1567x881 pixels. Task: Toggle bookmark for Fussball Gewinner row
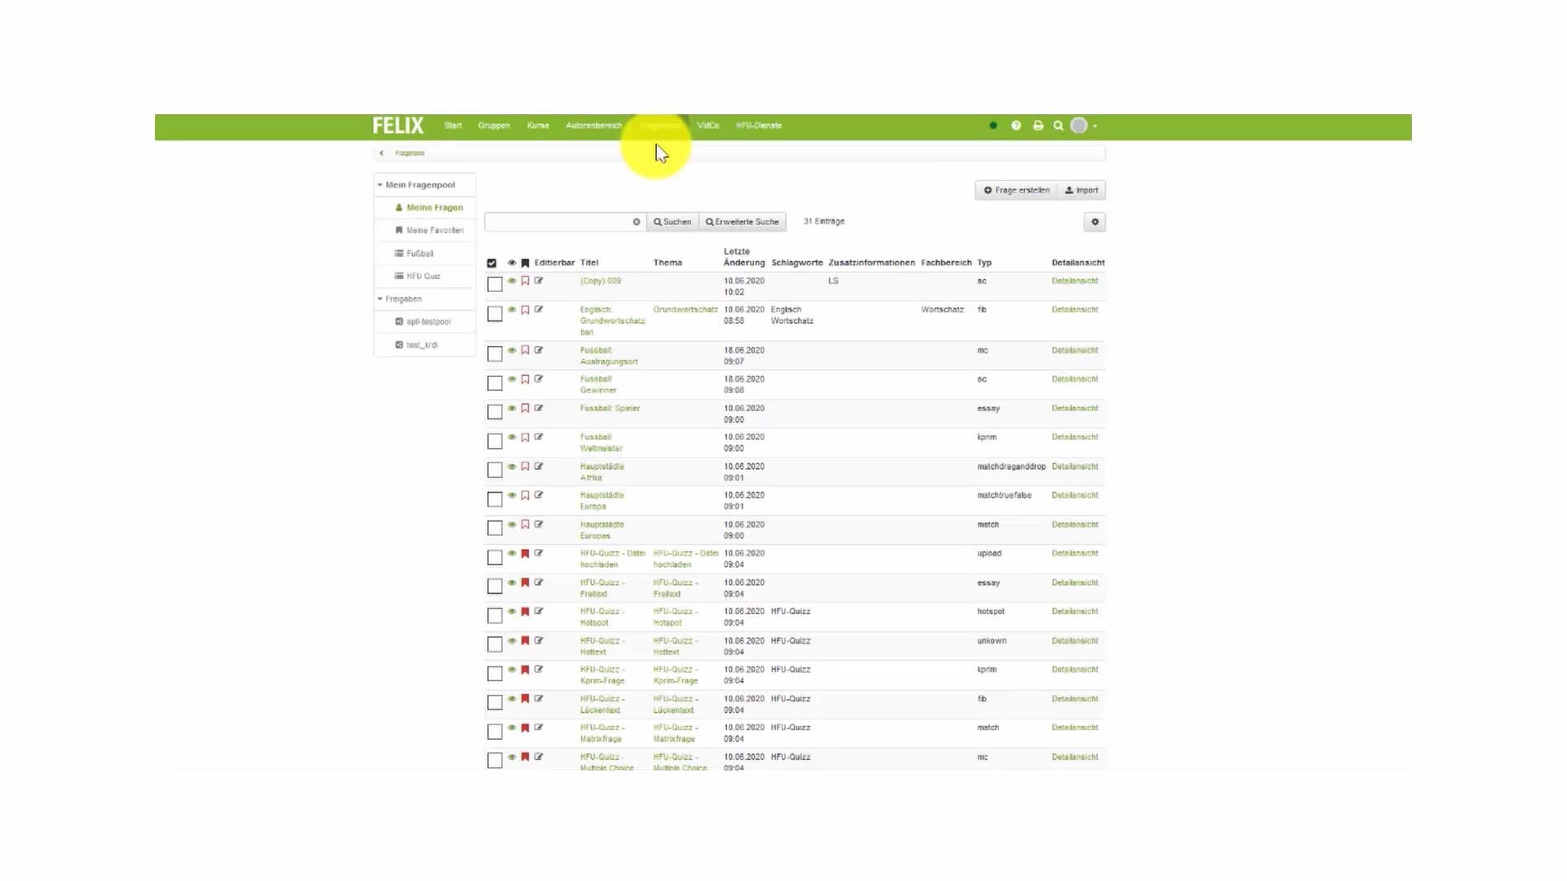pyautogui.click(x=526, y=379)
